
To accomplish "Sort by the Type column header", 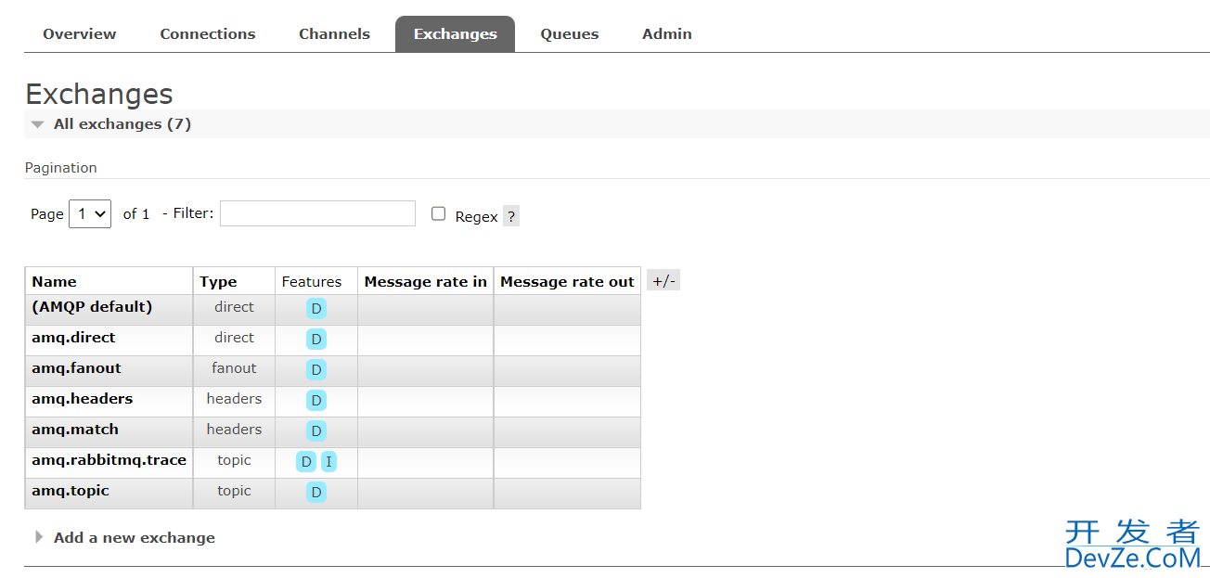I will (218, 281).
